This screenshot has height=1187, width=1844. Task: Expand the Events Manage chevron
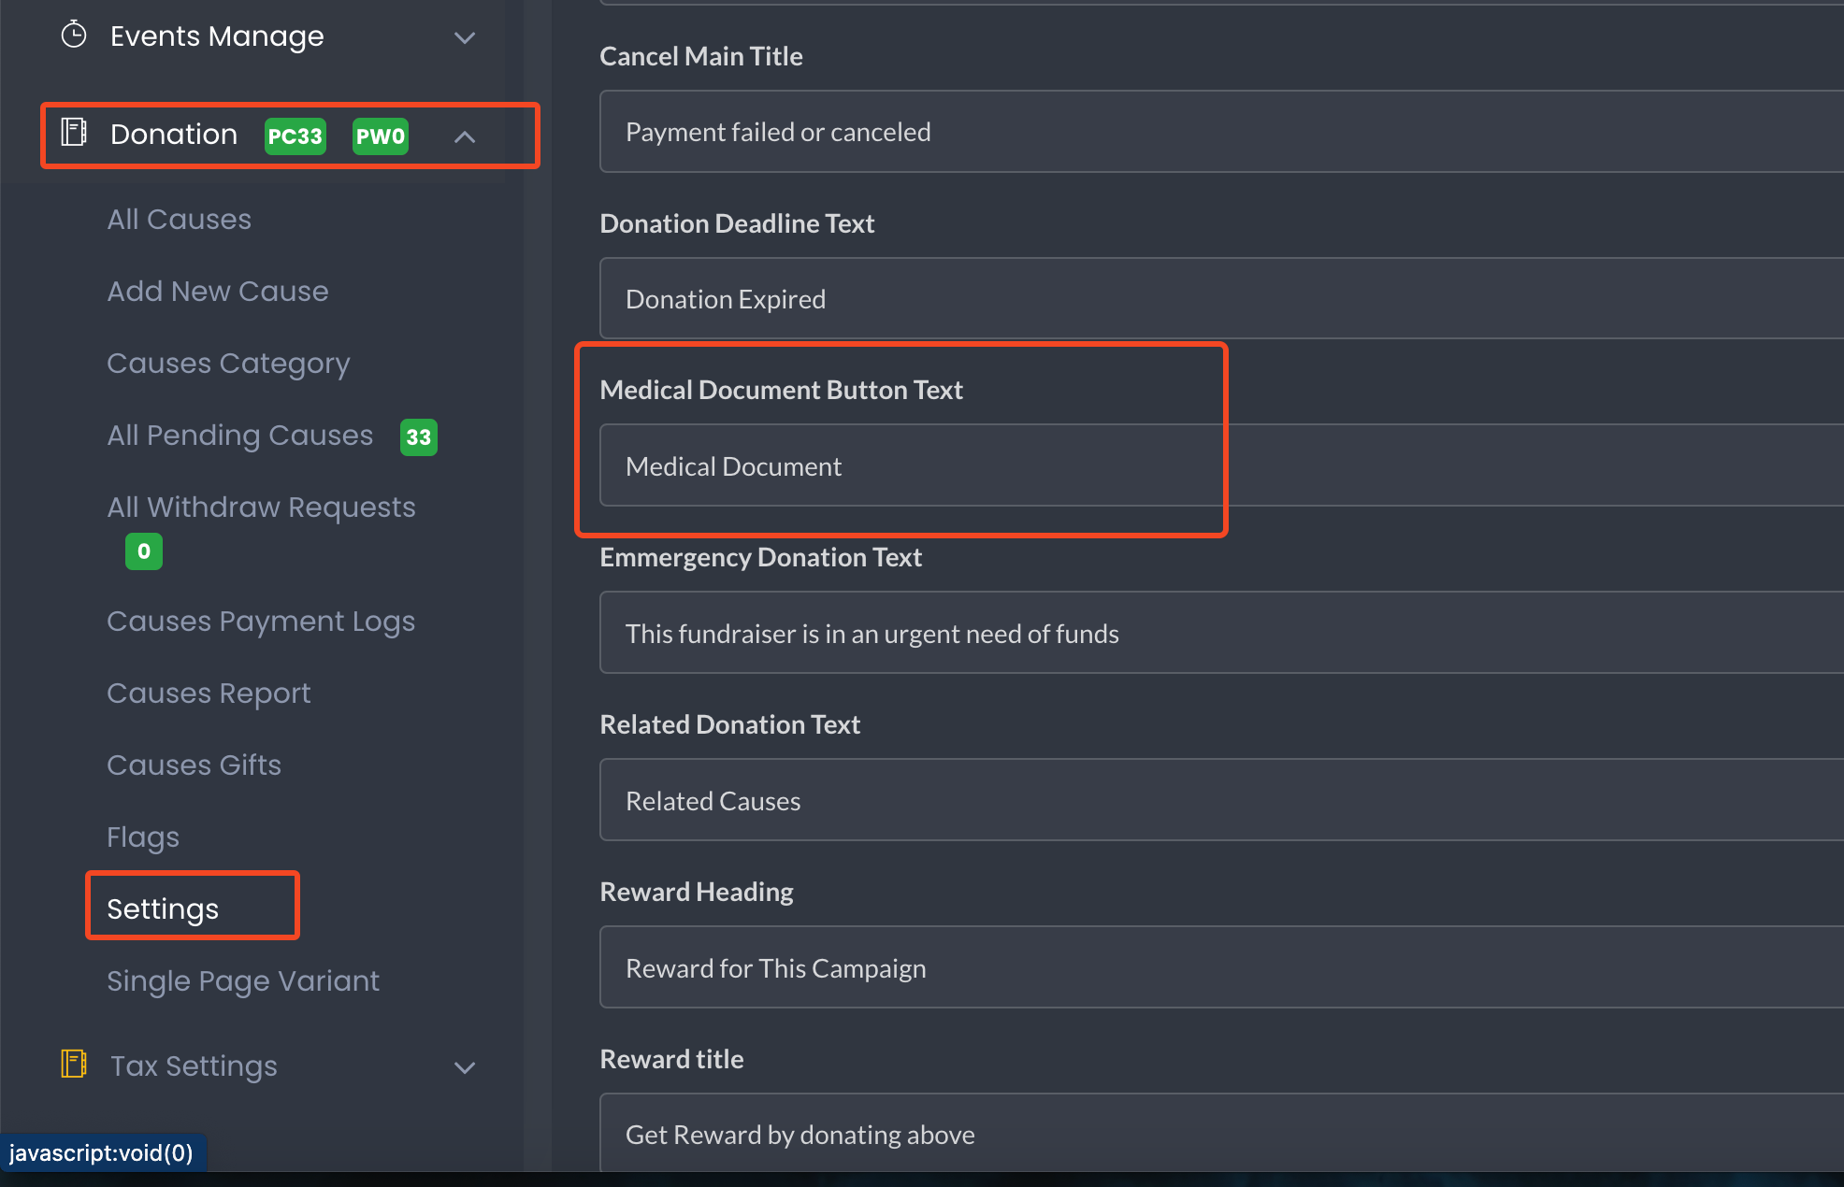tap(465, 37)
